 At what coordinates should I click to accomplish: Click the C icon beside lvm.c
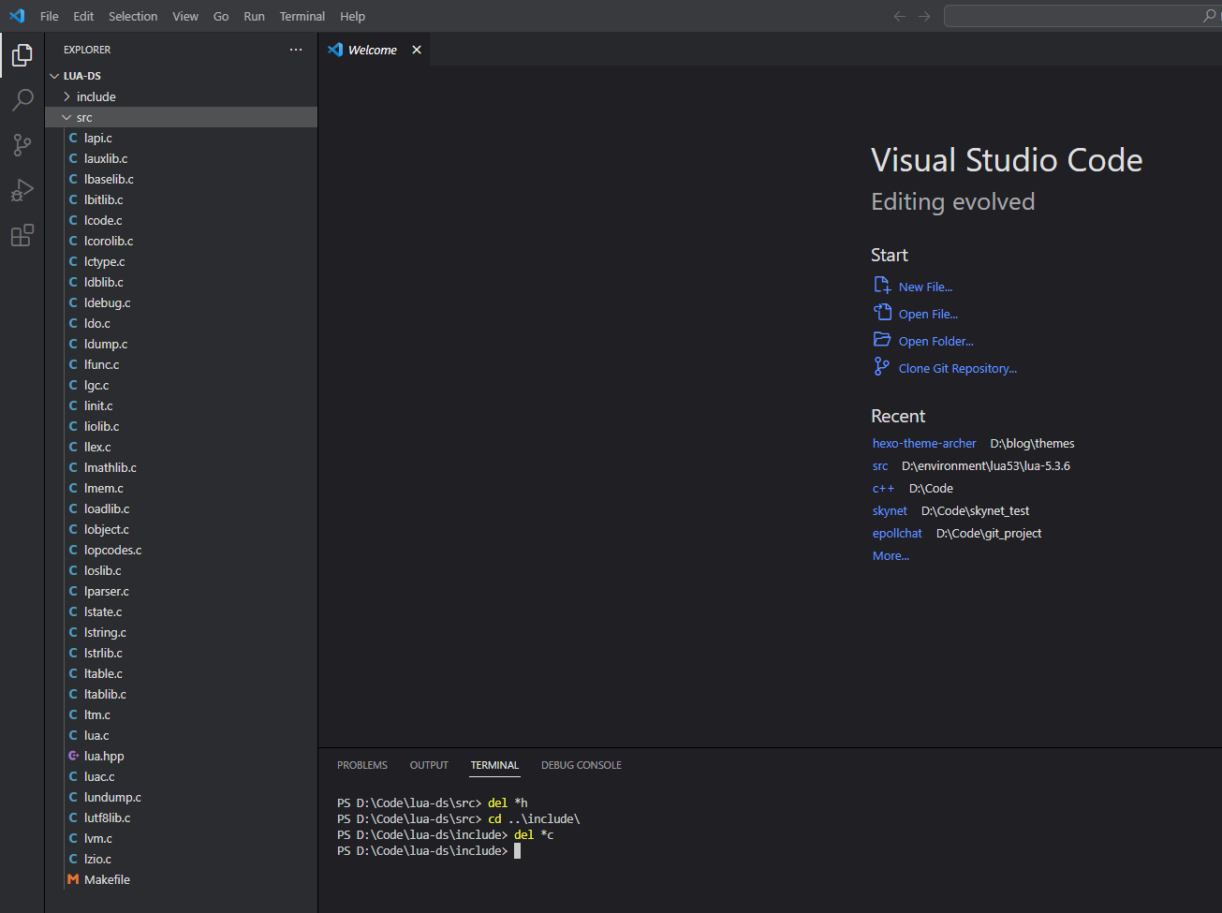coord(73,838)
